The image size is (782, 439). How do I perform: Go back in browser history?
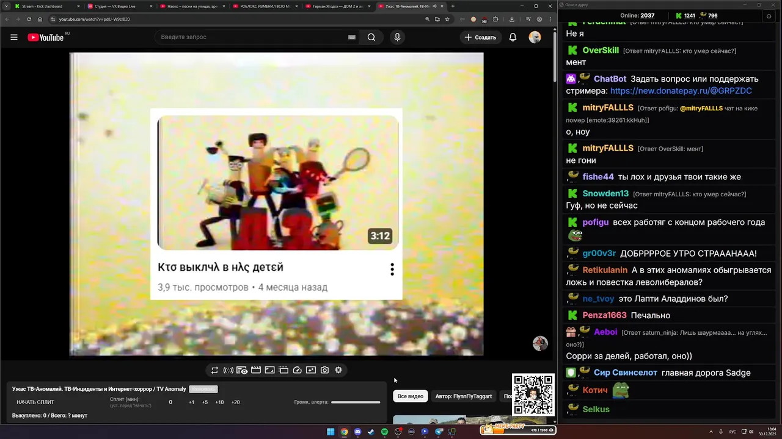tap(7, 19)
